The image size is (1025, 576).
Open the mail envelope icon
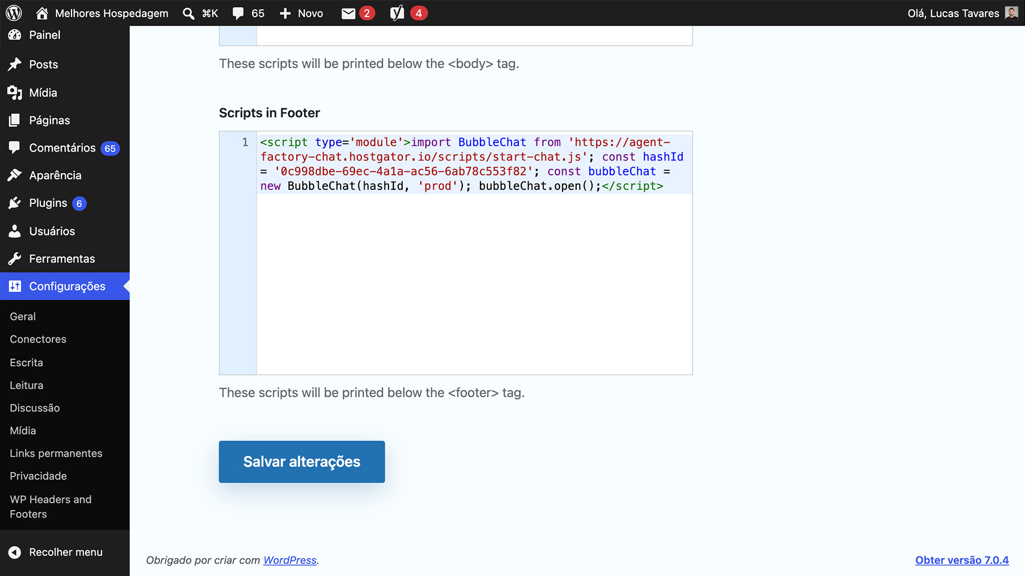point(348,13)
